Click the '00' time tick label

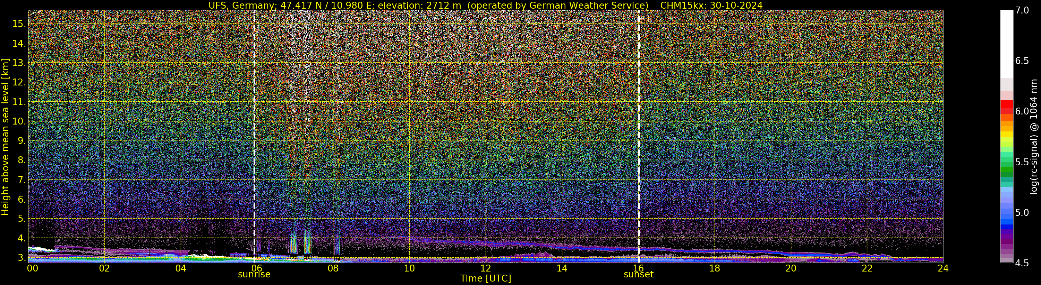[x=32, y=268]
